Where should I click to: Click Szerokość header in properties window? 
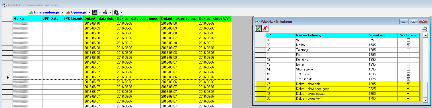tap(382, 35)
